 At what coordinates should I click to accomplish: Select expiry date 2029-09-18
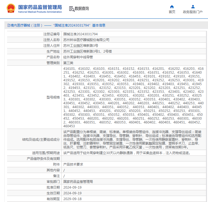coord(73,199)
